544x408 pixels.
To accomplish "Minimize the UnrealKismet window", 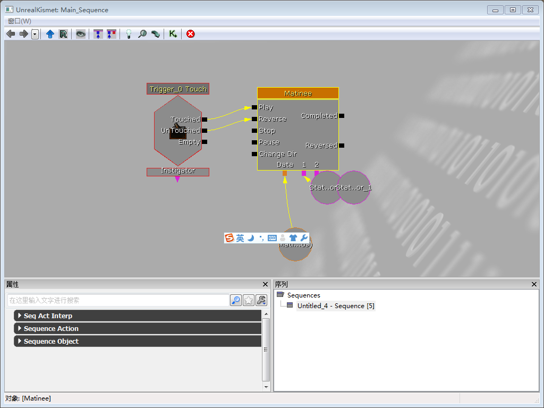I will pyautogui.click(x=496, y=10).
